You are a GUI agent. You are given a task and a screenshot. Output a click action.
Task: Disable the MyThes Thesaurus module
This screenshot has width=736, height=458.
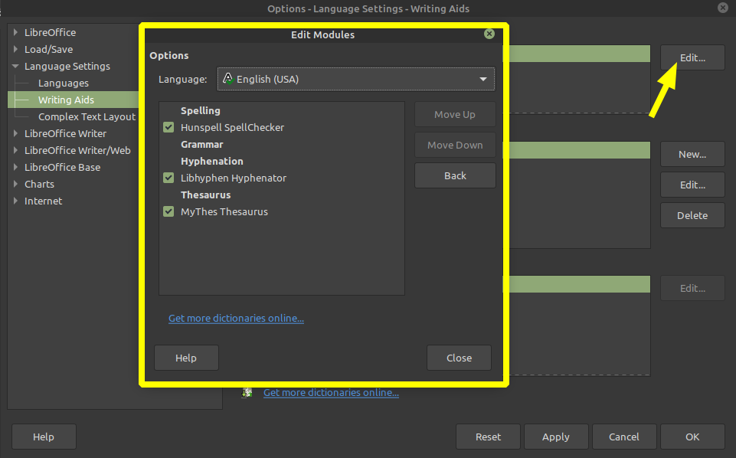[168, 212]
